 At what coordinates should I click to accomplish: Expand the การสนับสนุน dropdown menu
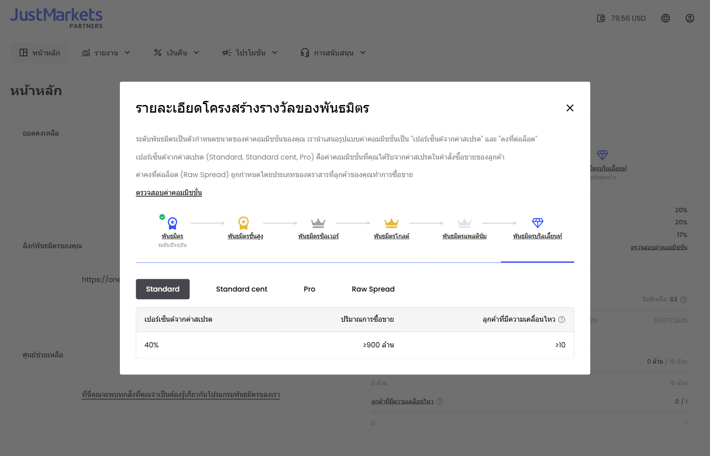(334, 53)
